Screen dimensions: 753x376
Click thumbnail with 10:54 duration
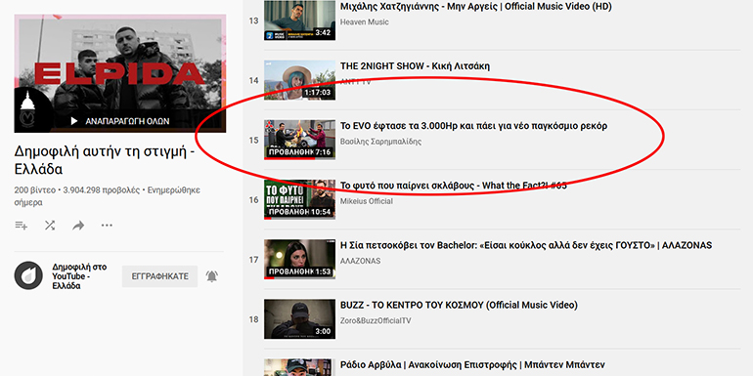pyautogui.click(x=299, y=199)
